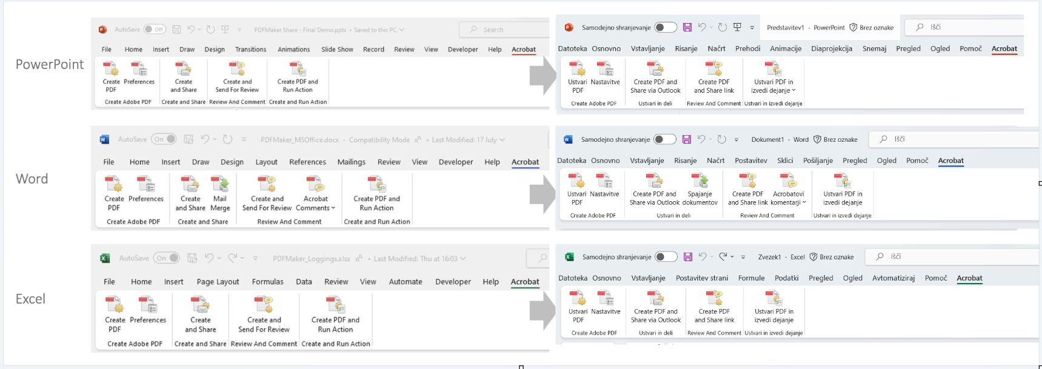Screen dimensions: 1042x369
Task: Click Create PDF in the English Excel ribbon
Action: [115, 315]
